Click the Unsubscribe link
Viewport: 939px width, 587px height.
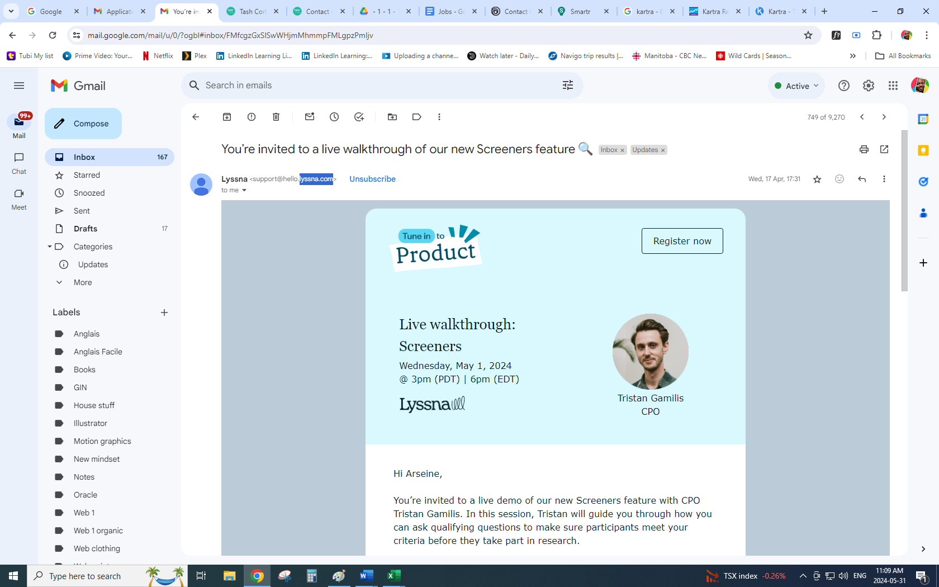372,179
